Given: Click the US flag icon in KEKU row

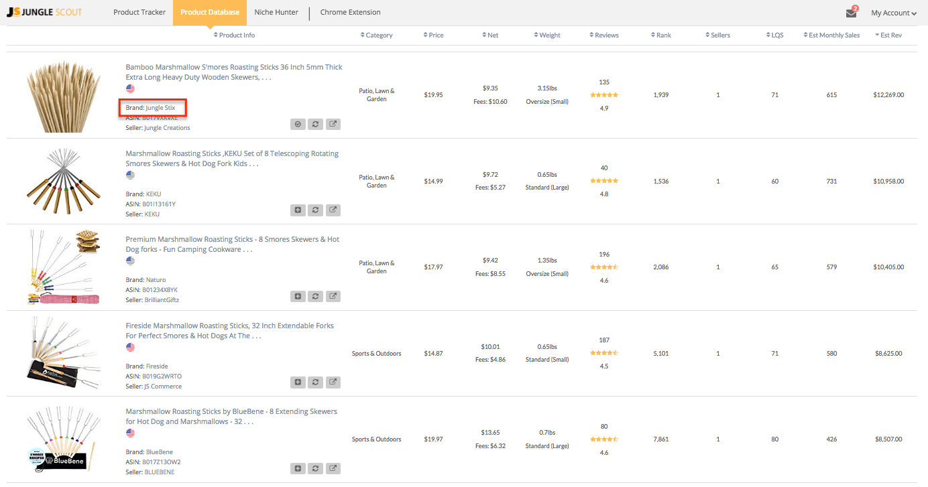Looking at the screenshot, I should [130, 175].
